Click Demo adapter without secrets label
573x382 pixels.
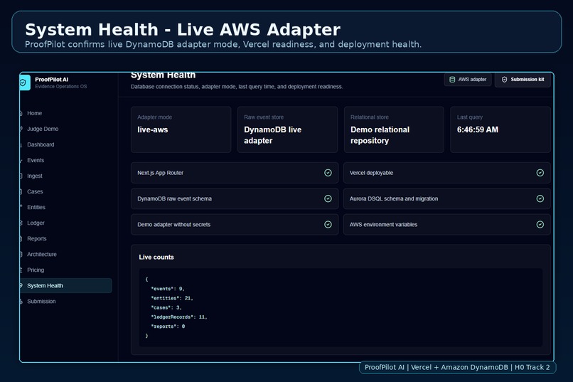(173, 225)
